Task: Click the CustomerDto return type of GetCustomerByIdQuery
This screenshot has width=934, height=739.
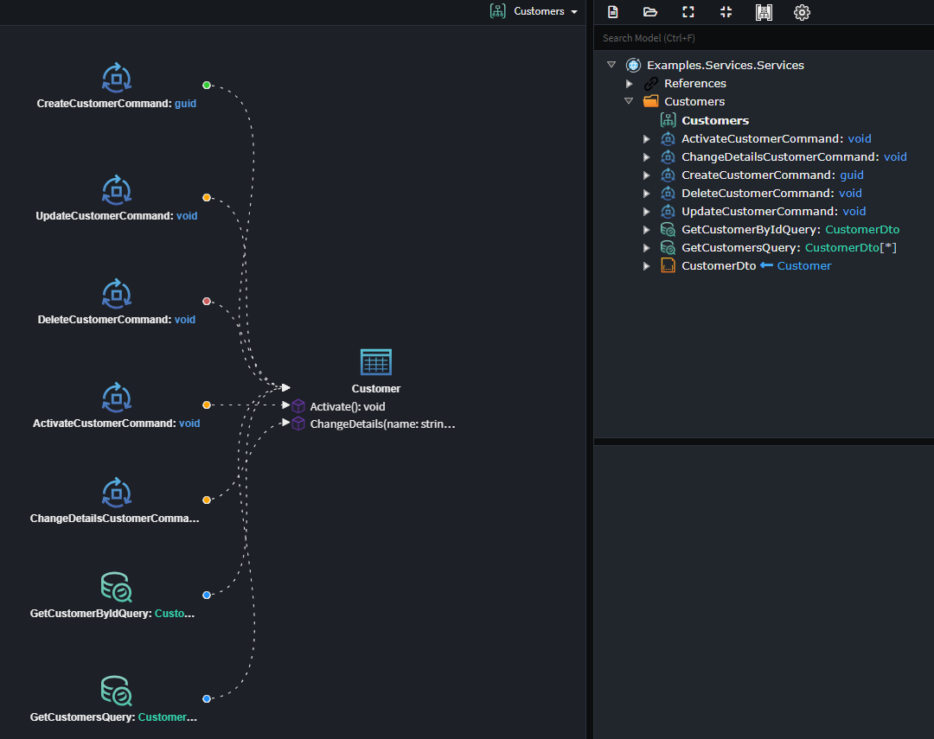Action: [x=862, y=229]
